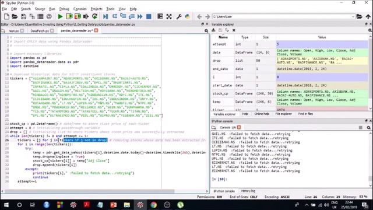Click the In [10] console prompt
This screenshot has height=210, width=373.
click(219, 179)
